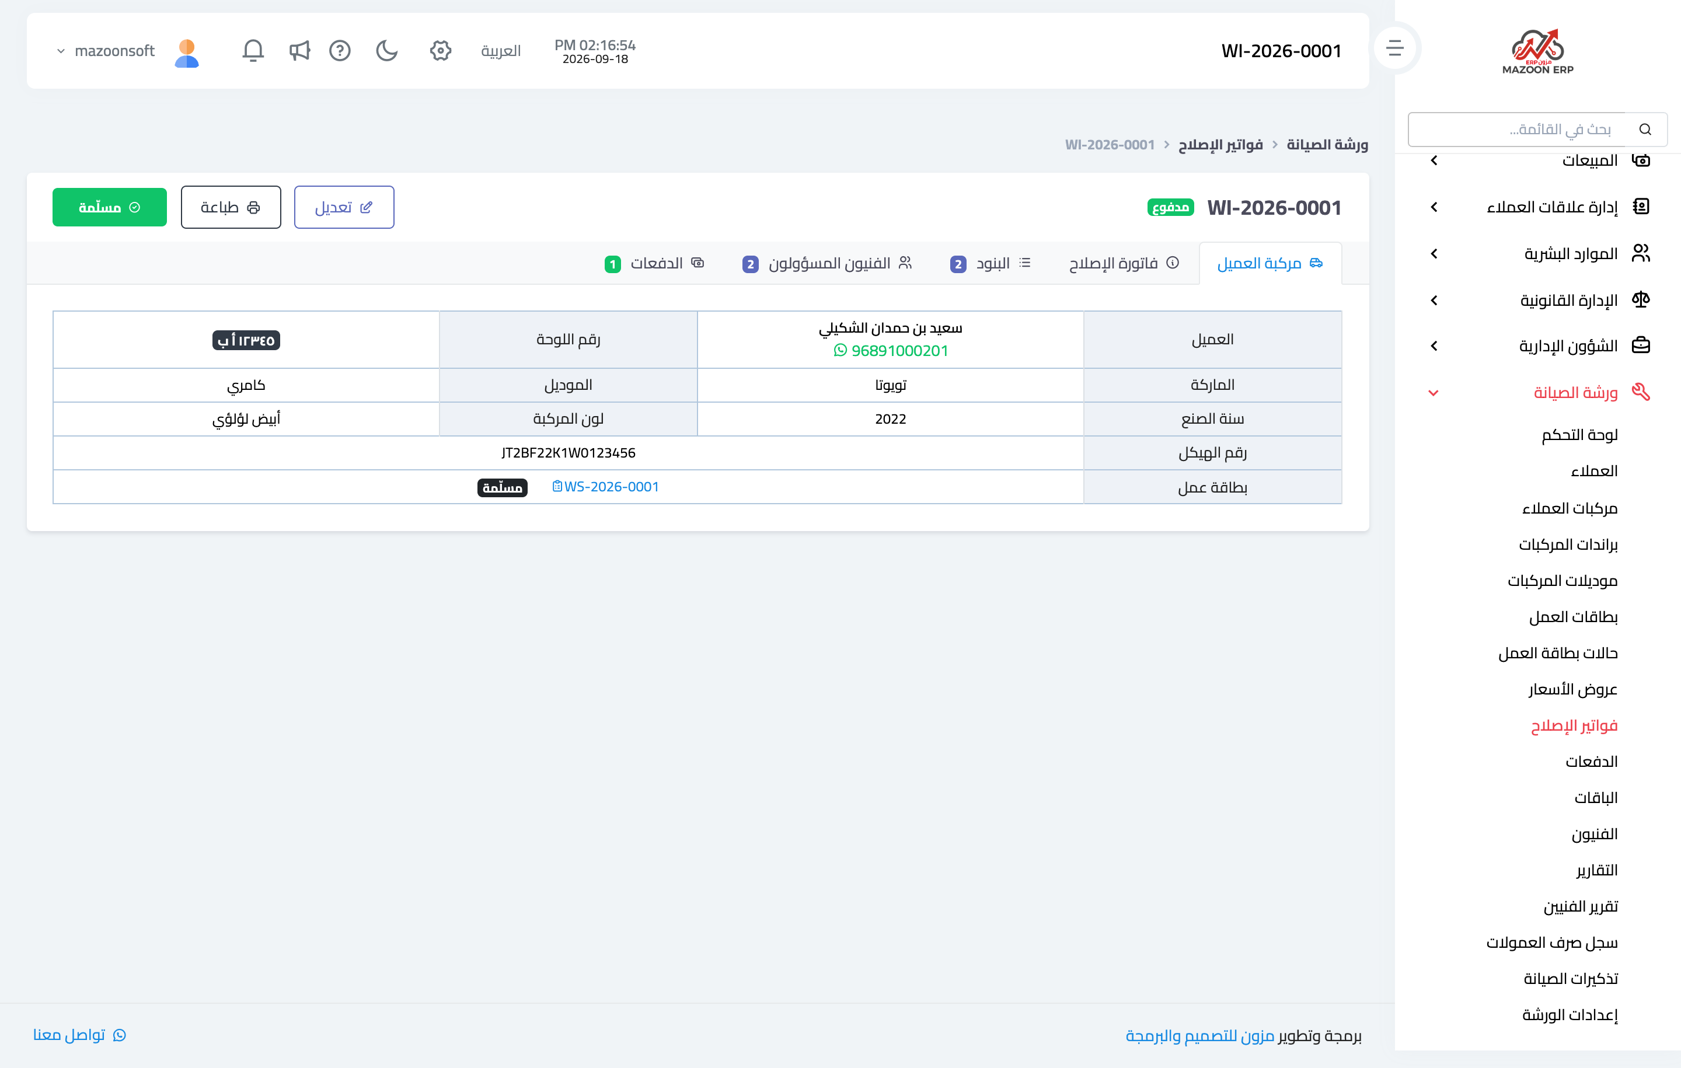Open عروض الأسعار sidebar item
This screenshot has width=1681, height=1068.
(x=1573, y=690)
